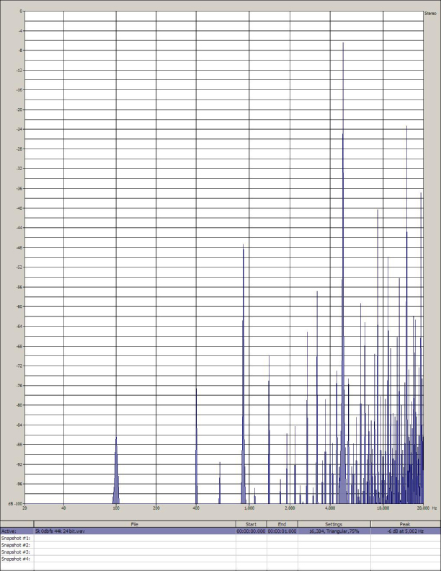441x571 pixels.
Task: Click the Stereo label beside the graph
Action: point(430,14)
